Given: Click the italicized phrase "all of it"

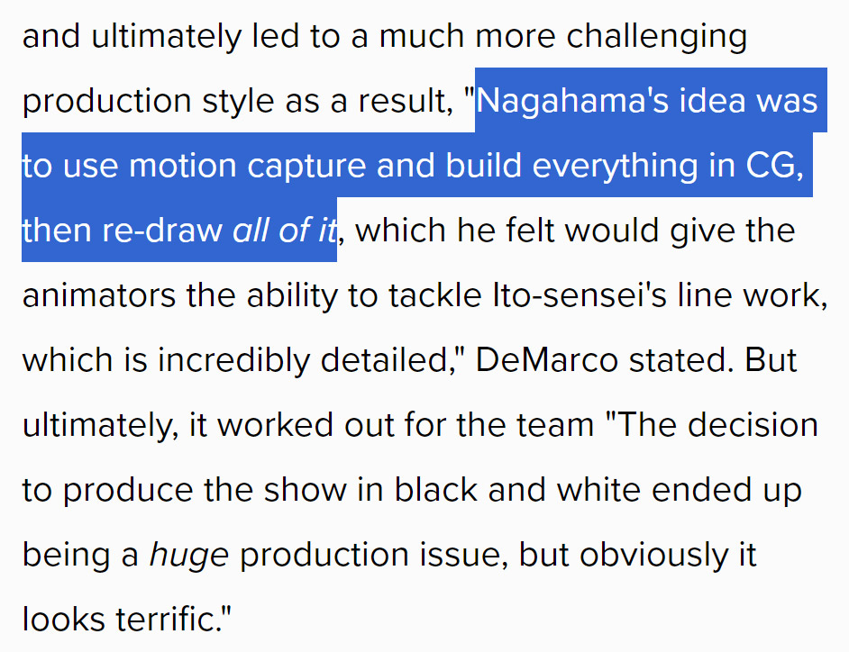Looking at the screenshot, I should [x=284, y=231].
